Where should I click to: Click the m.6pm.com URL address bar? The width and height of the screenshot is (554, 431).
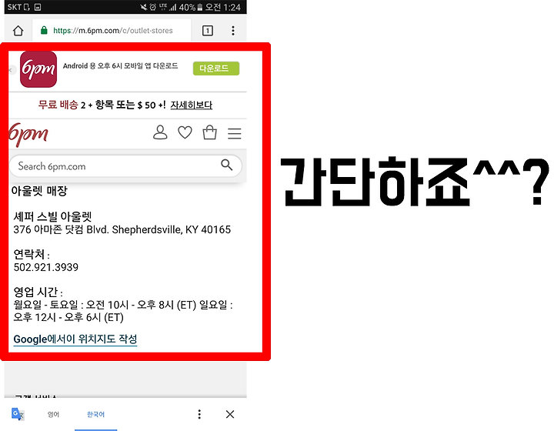(112, 31)
